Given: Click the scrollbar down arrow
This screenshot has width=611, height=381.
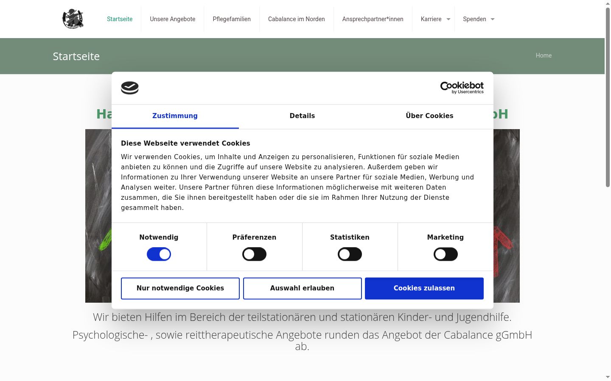Looking at the screenshot, I should tap(608, 377).
